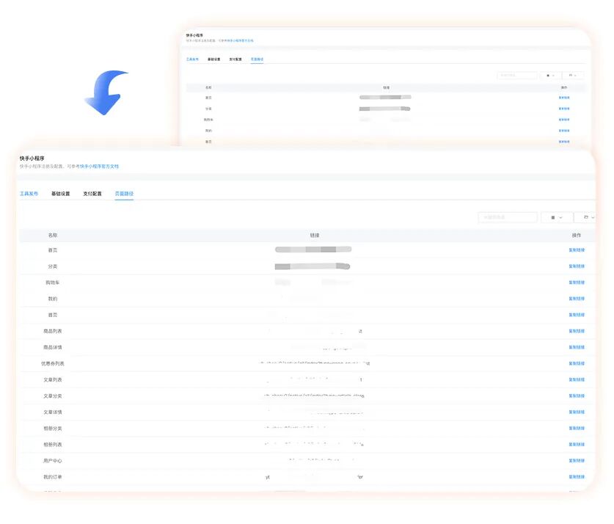Screen dimensions: 614x524
Task: Click the 操作 column header in front window
Action: tap(577, 235)
